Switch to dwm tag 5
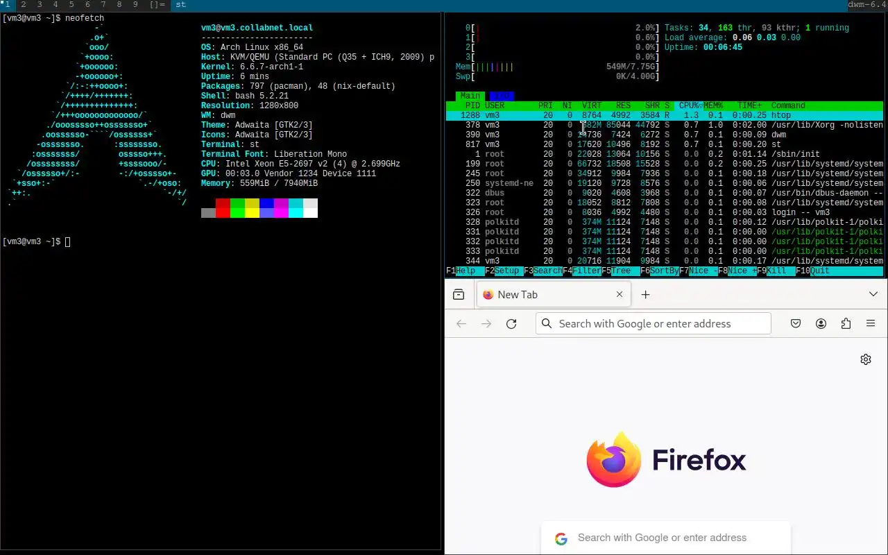The image size is (888, 555). 71,5
